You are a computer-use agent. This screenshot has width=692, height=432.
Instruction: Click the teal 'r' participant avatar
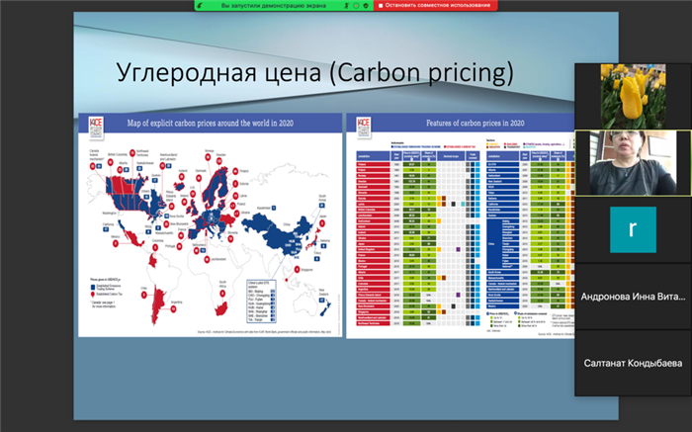pos(632,229)
